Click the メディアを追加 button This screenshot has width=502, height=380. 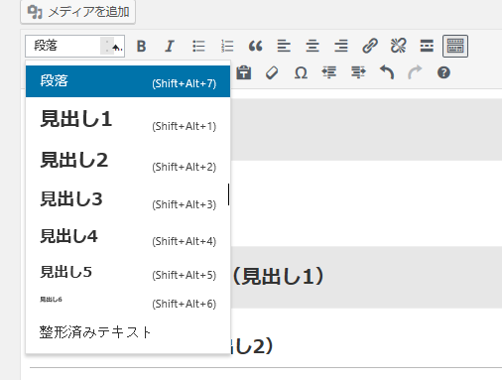[x=78, y=12]
